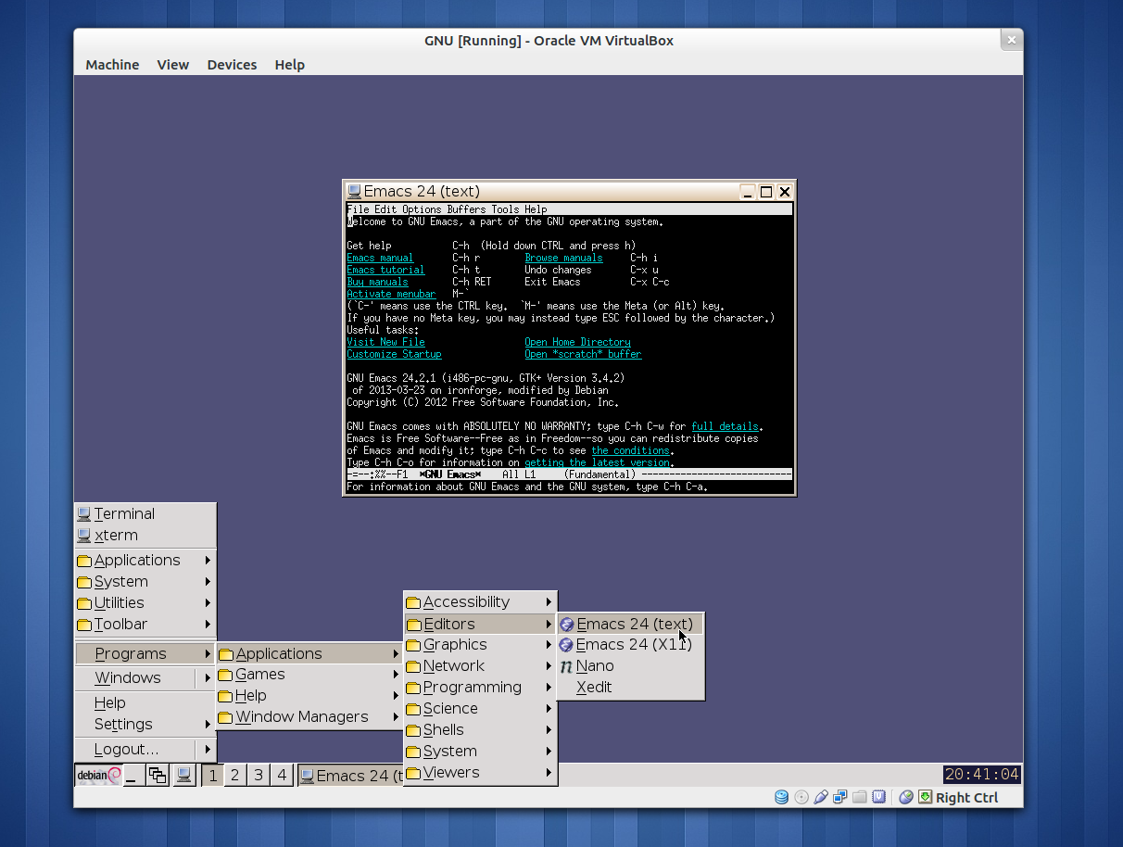Click the network adapters status icon
Screen dimensions: 1123x847
[x=840, y=797]
